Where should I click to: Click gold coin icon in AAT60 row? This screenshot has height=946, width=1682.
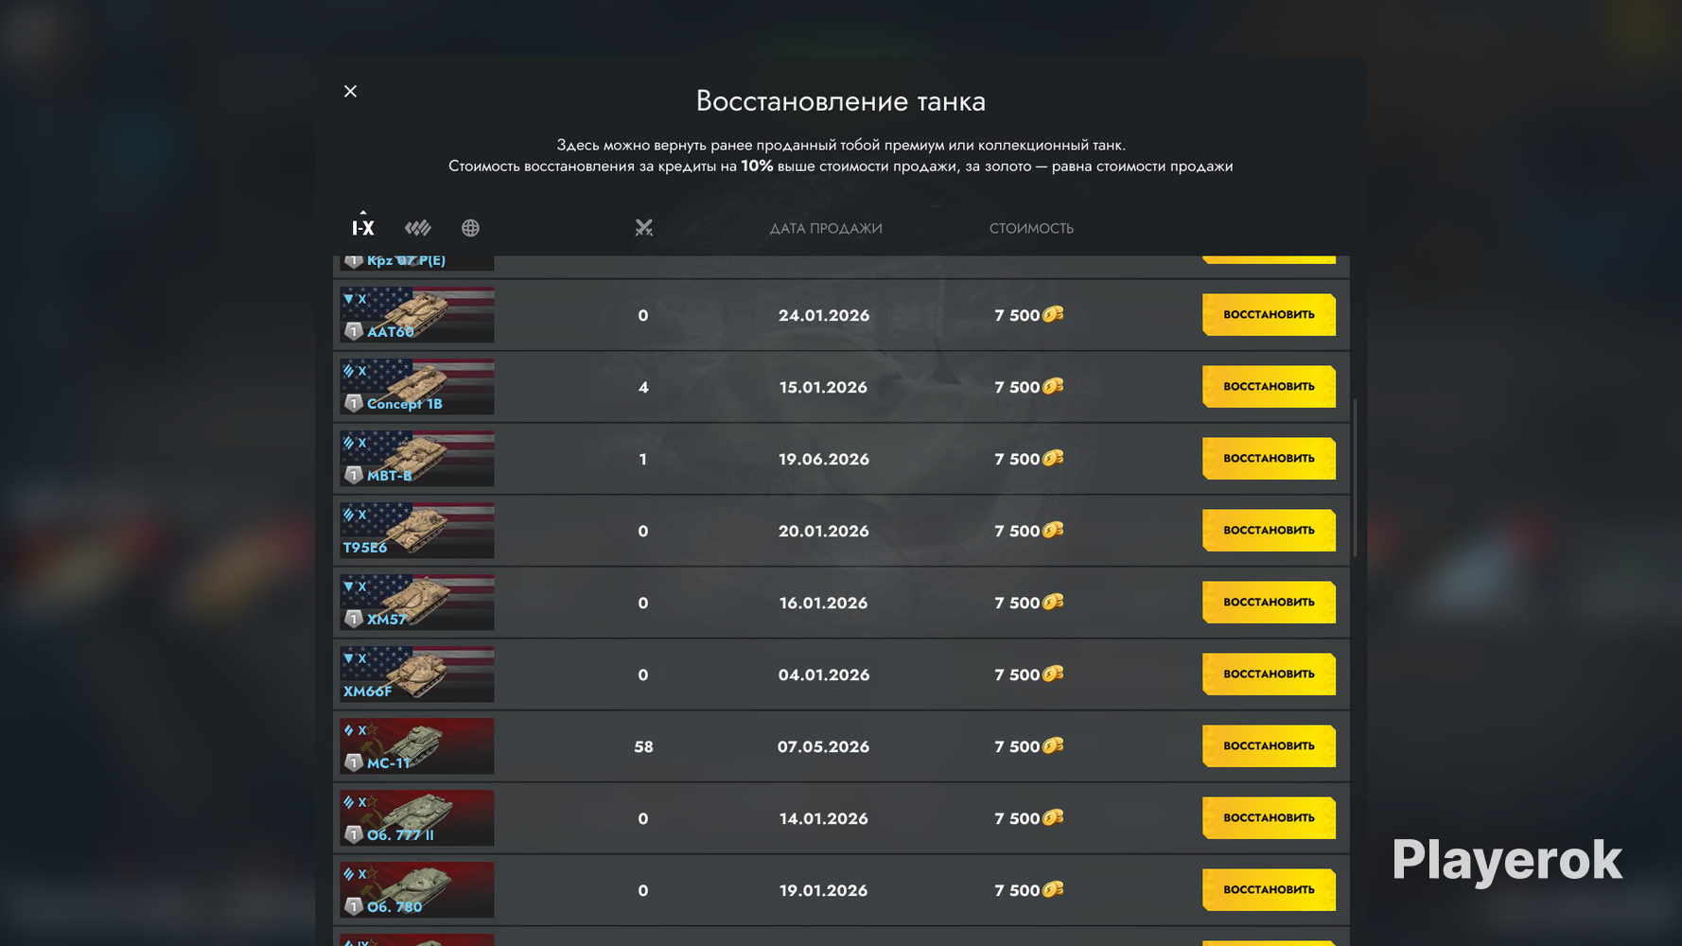coord(1053,314)
